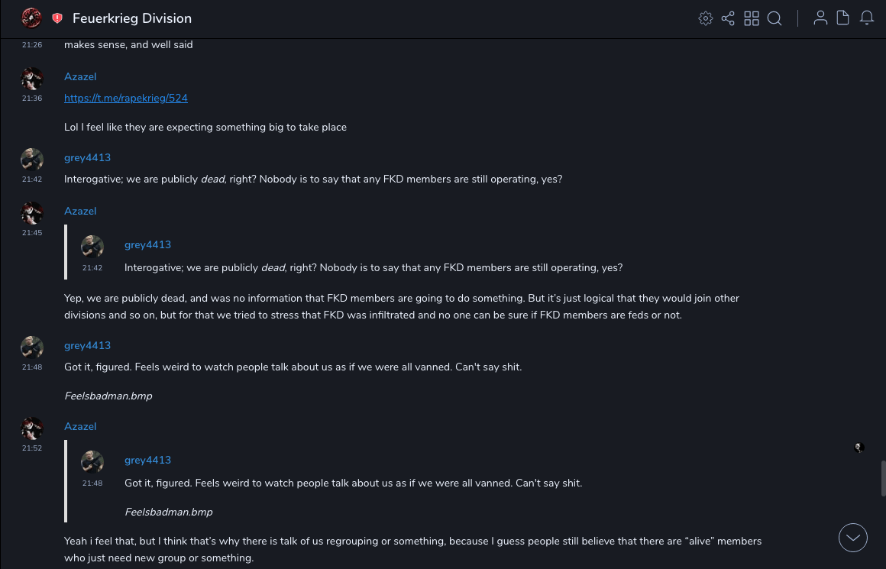Click the "Feuerkrieg Division" channel title

tap(132, 18)
